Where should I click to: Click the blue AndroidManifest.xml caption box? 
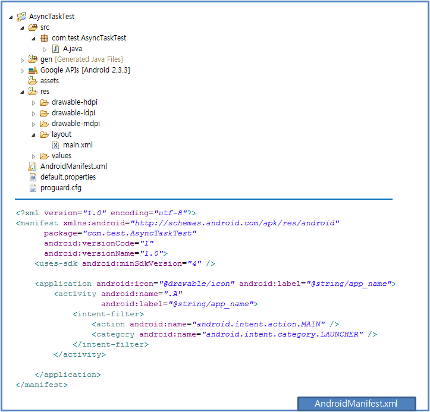click(356, 404)
